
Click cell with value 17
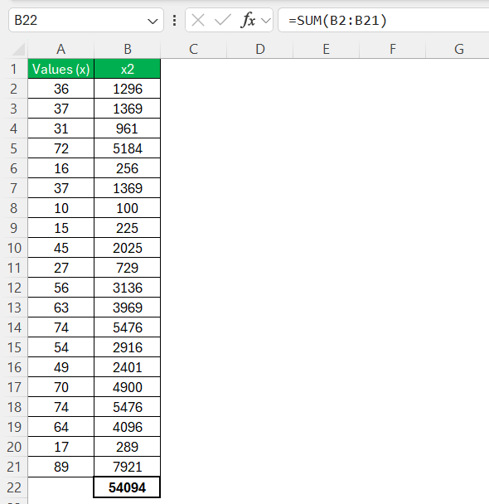[61, 447]
